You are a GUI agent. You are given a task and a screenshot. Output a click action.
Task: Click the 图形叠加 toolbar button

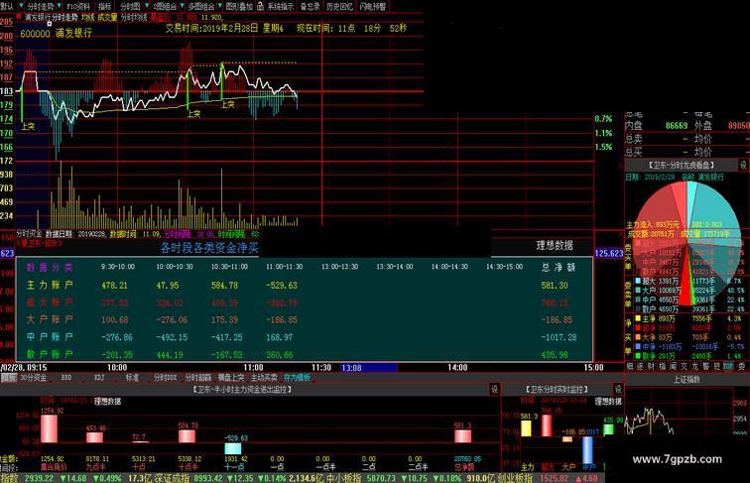point(239,7)
